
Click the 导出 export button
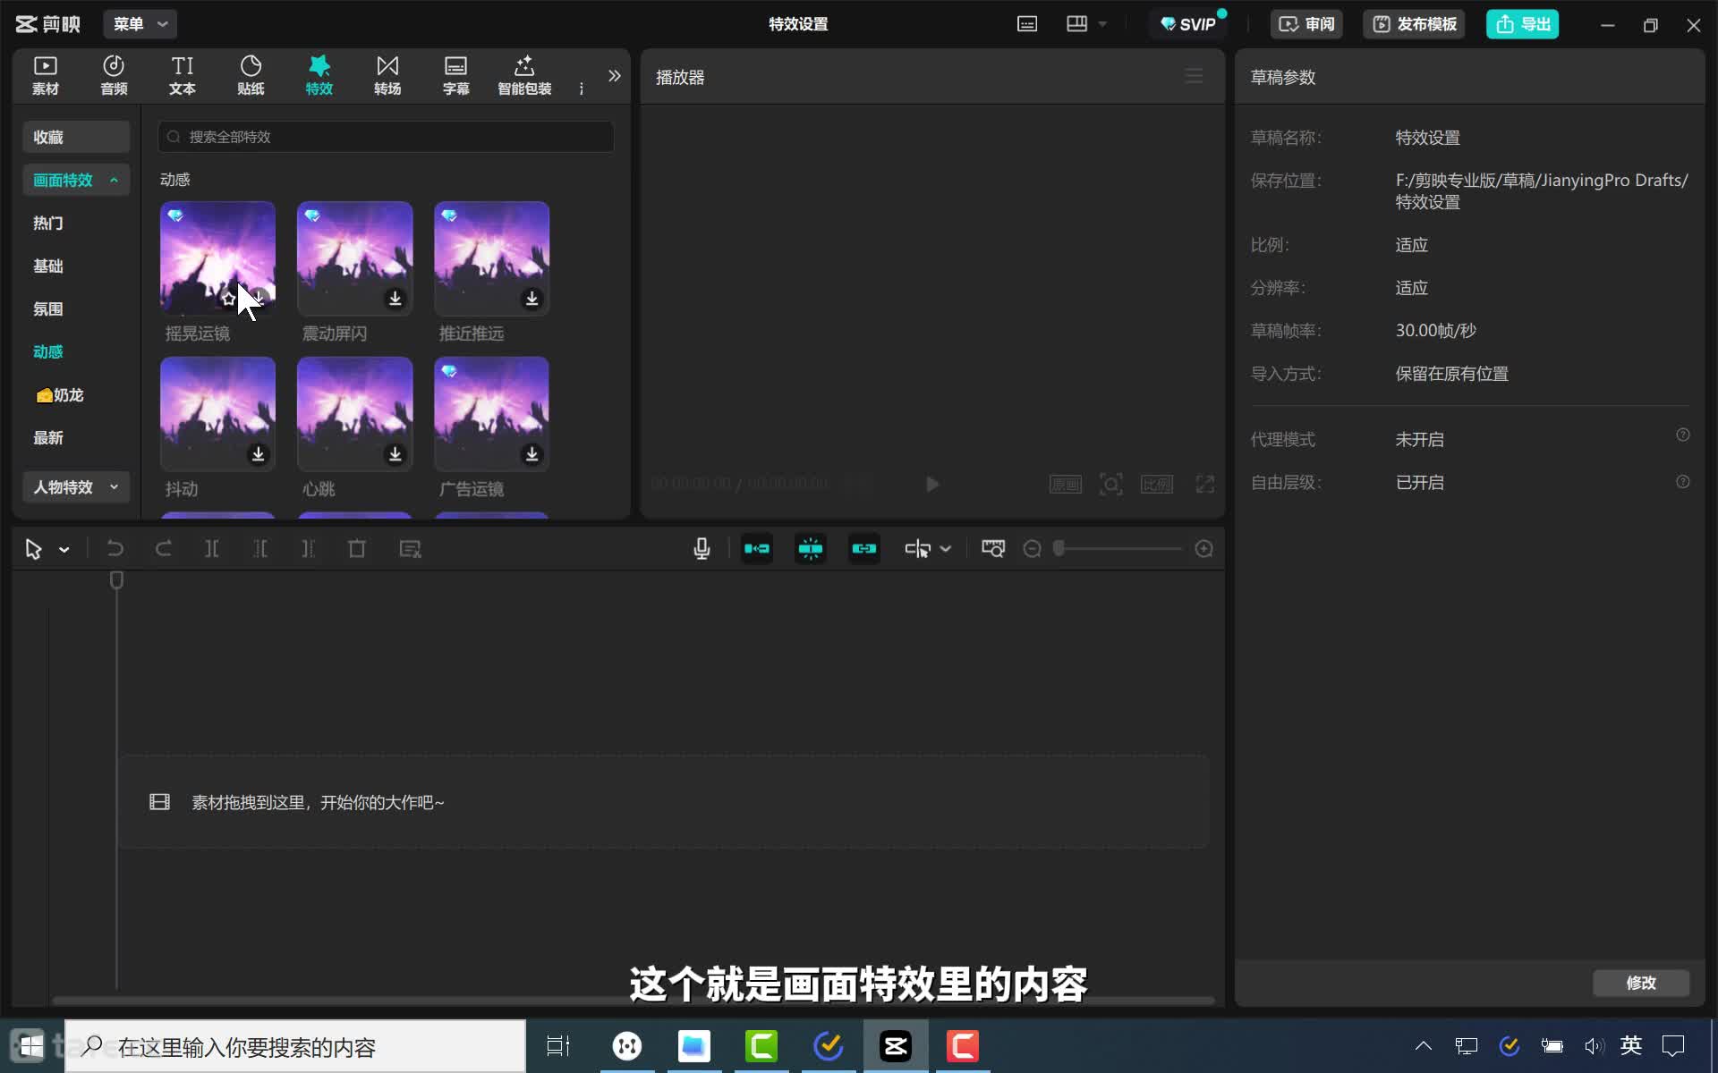tap(1523, 24)
